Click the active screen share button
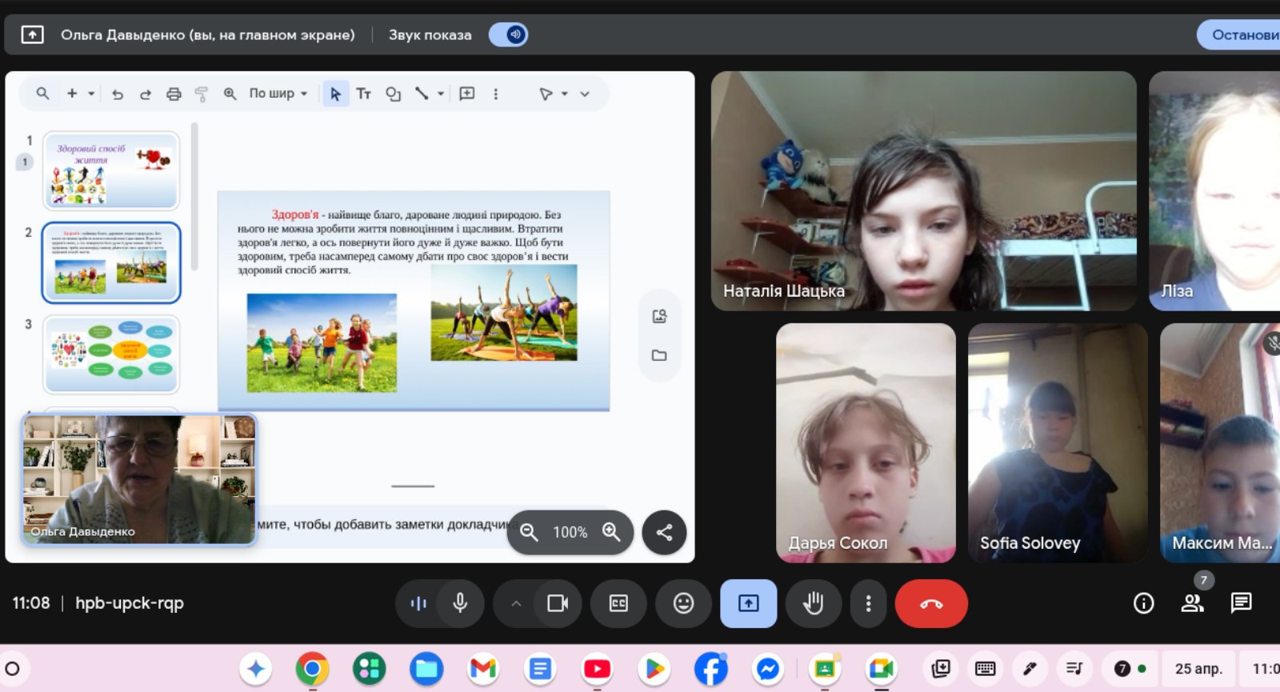 pyautogui.click(x=749, y=603)
